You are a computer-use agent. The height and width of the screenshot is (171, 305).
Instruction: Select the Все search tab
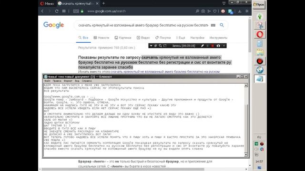tap(83, 38)
